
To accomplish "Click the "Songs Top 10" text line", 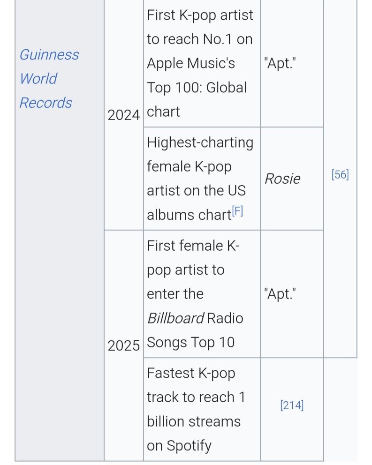I will coord(191,343).
